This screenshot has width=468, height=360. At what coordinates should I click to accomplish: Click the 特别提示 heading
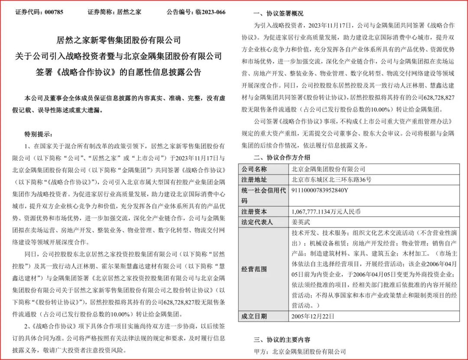(40, 134)
